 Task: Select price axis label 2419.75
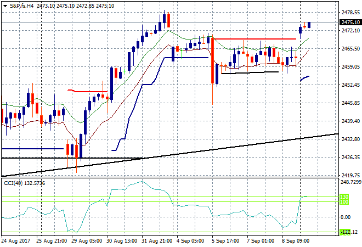coord(350,175)
